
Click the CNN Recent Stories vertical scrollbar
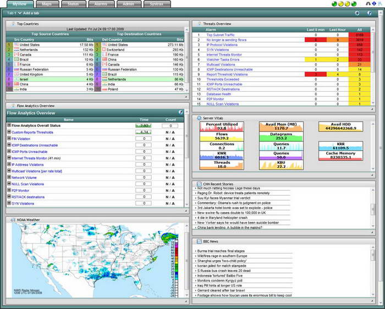pyautogui.click(x=373, y=207)
